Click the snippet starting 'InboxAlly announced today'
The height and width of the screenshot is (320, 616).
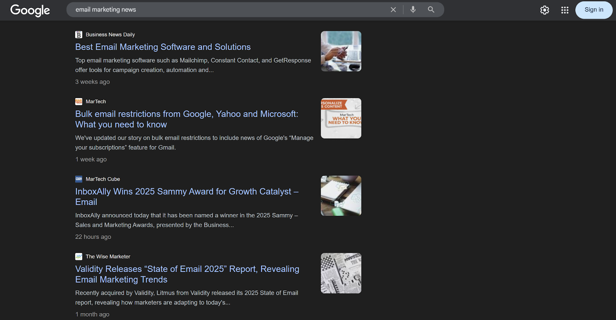point(187,220)
